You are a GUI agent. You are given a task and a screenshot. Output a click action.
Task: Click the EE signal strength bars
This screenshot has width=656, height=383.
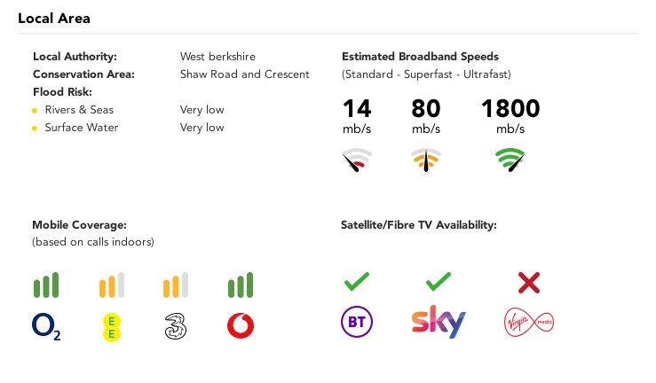point(111,285)
